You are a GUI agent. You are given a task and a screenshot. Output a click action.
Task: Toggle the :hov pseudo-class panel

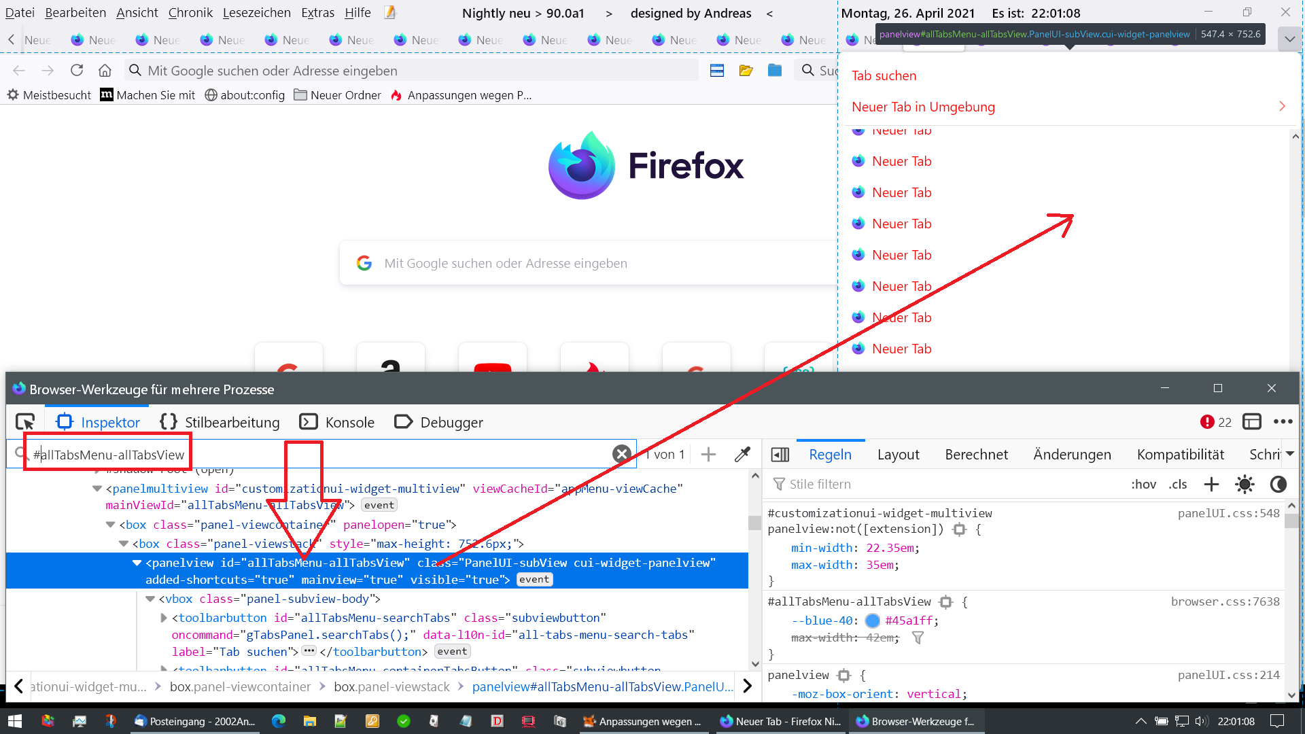click(x=1143, y=484)
